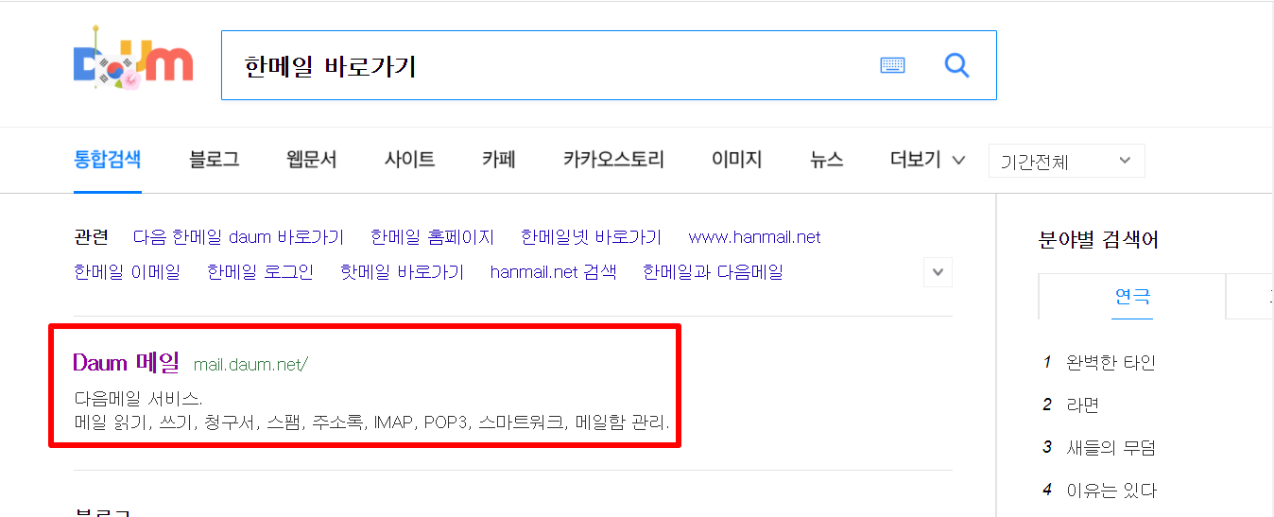The width and height of the screenshot is (1274, 517).
Task: Open the 이미지 tab
Action: point(737,160)
